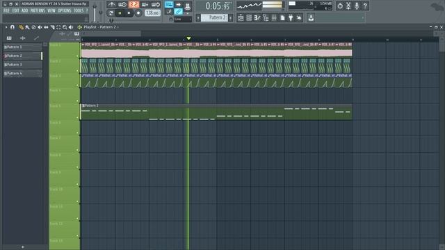Open the plugin picker plug icon
445x250 pixels.
point(291,18)
